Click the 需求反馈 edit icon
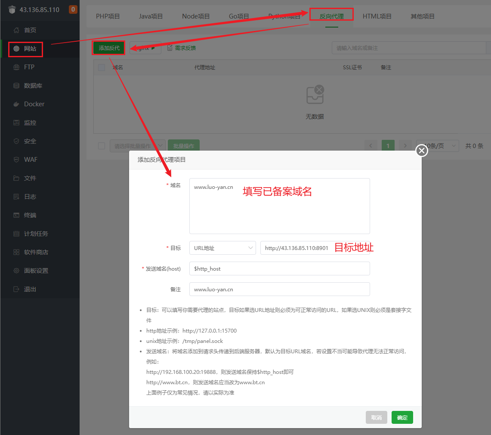 tap(170, 48)
